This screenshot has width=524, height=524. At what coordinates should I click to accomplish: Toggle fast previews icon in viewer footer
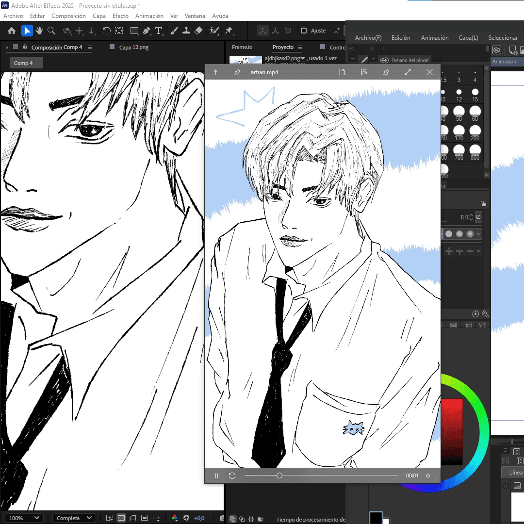click(110, 518)
